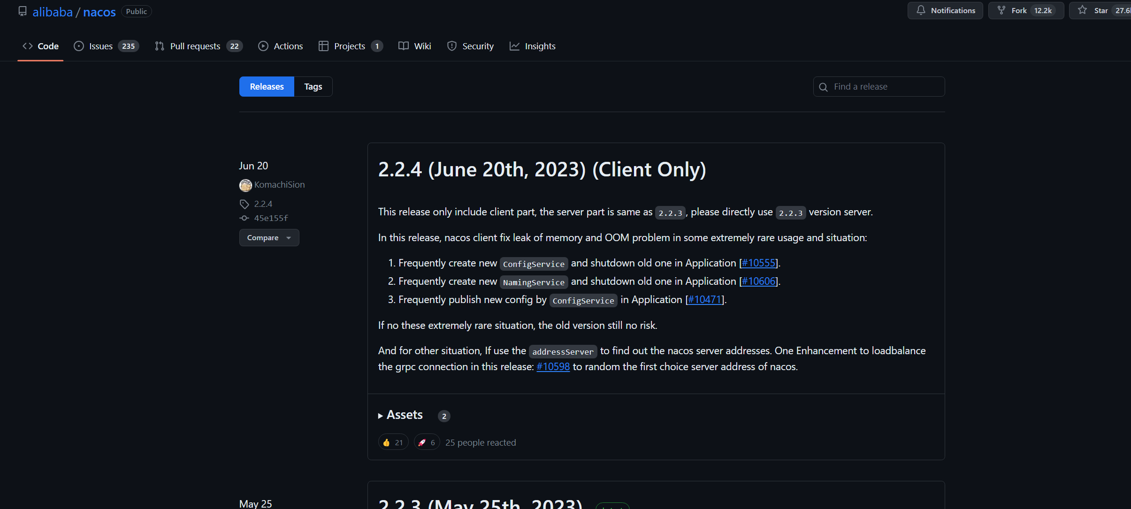Screen dimensions: 1131x509
Task: Click the pull requests count 22
Action: pos(234,46)
